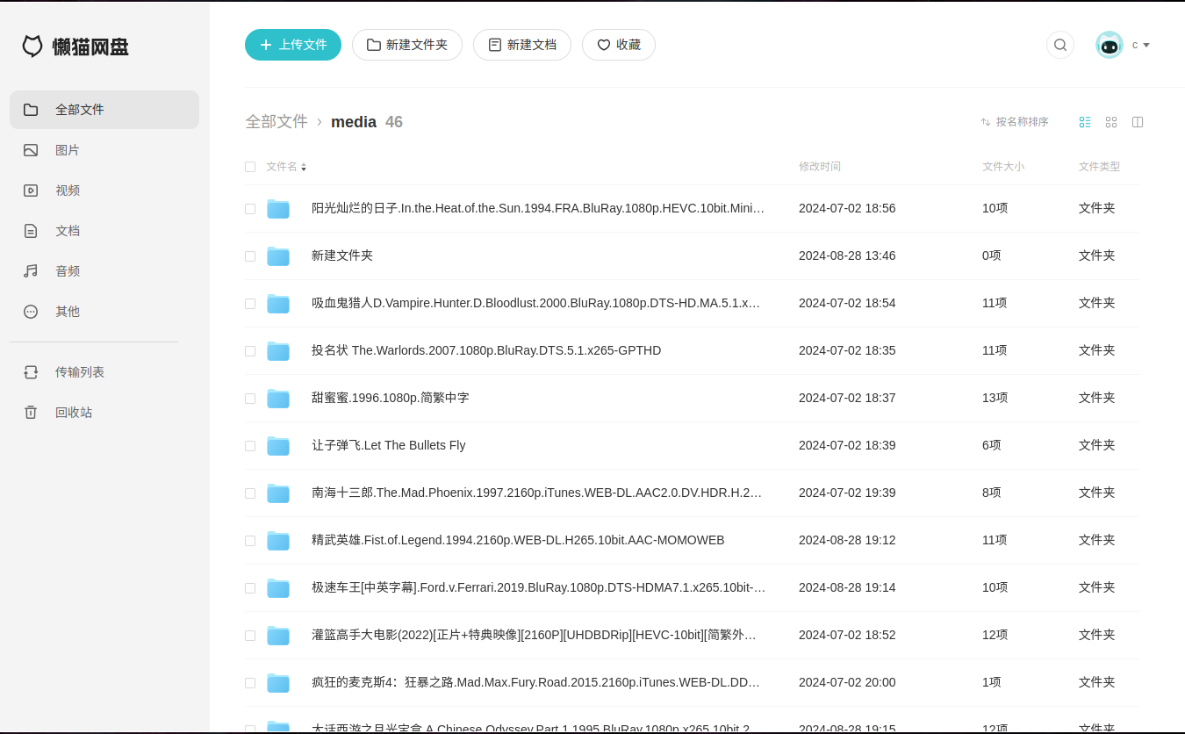Check the box for 南海十三郎 folder
This screenshot has height=734, width=1185.
(250, 493)
